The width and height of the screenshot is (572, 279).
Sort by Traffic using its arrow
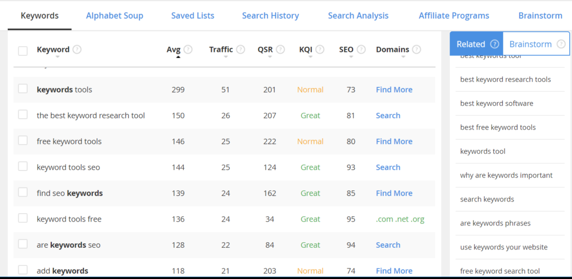[225, 57]
